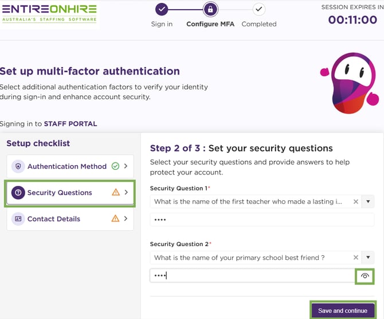Expand Authentication Method with its chevron
The width and height of the screenshot is (384, 319).
pyautogui.click(x=126, y=166)
